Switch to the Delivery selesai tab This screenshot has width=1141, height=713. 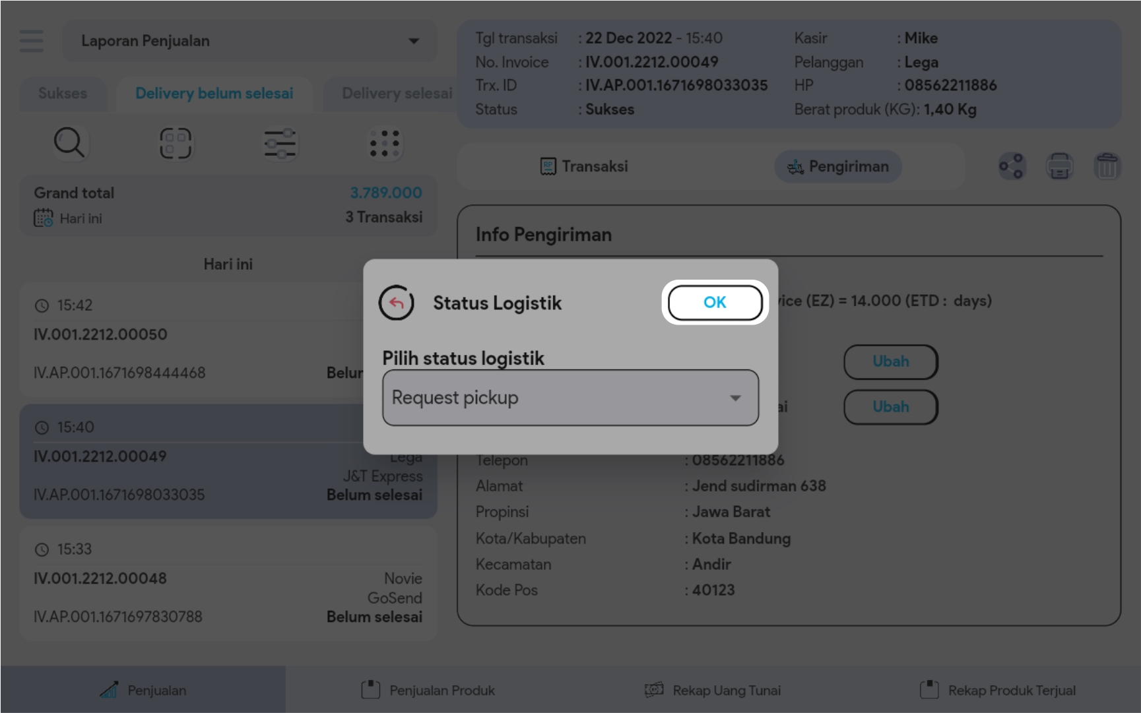point(396,94)
